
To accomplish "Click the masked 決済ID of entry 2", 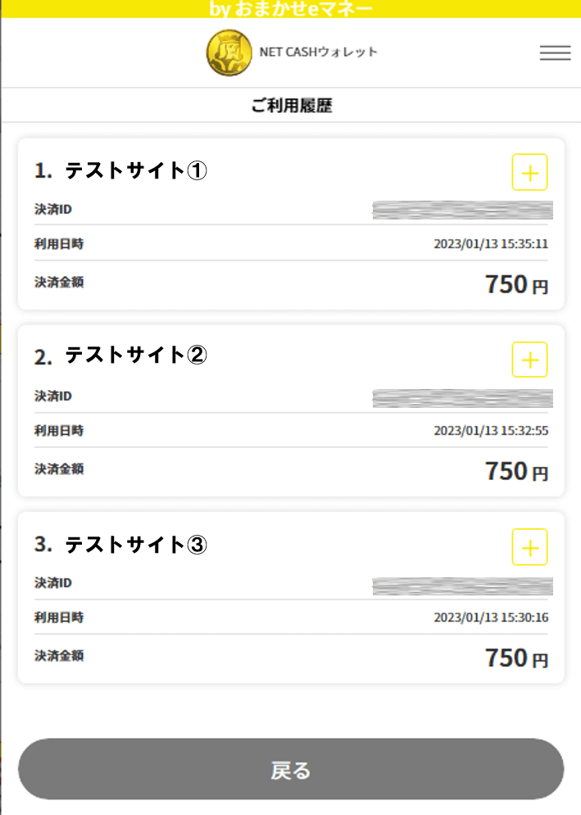I will (x=462, y=398).
